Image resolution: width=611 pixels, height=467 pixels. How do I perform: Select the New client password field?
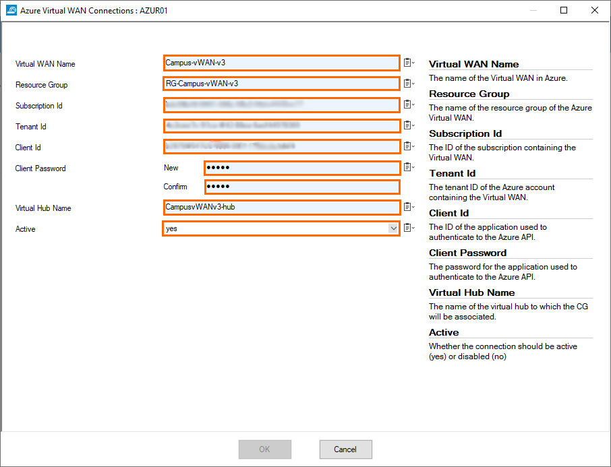302,168
